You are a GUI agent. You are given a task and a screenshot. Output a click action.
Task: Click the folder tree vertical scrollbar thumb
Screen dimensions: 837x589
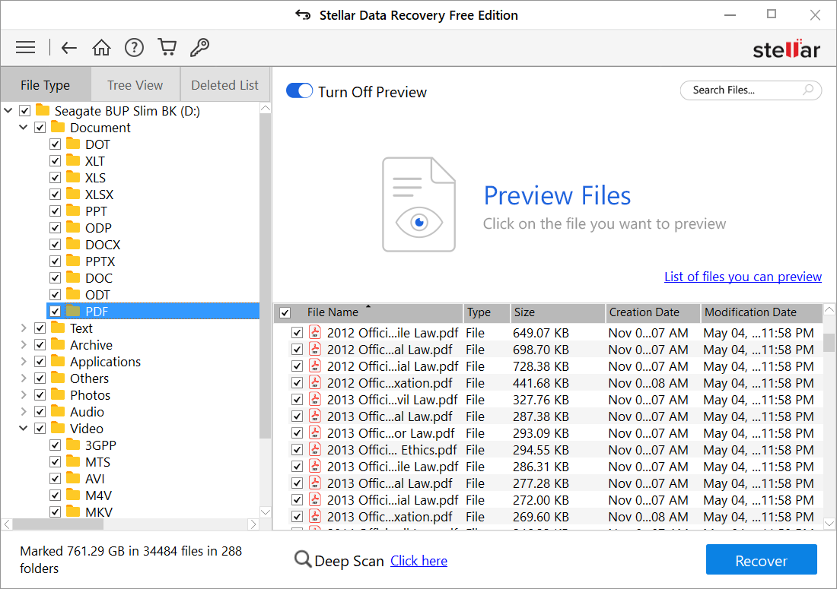click(266, 275)
